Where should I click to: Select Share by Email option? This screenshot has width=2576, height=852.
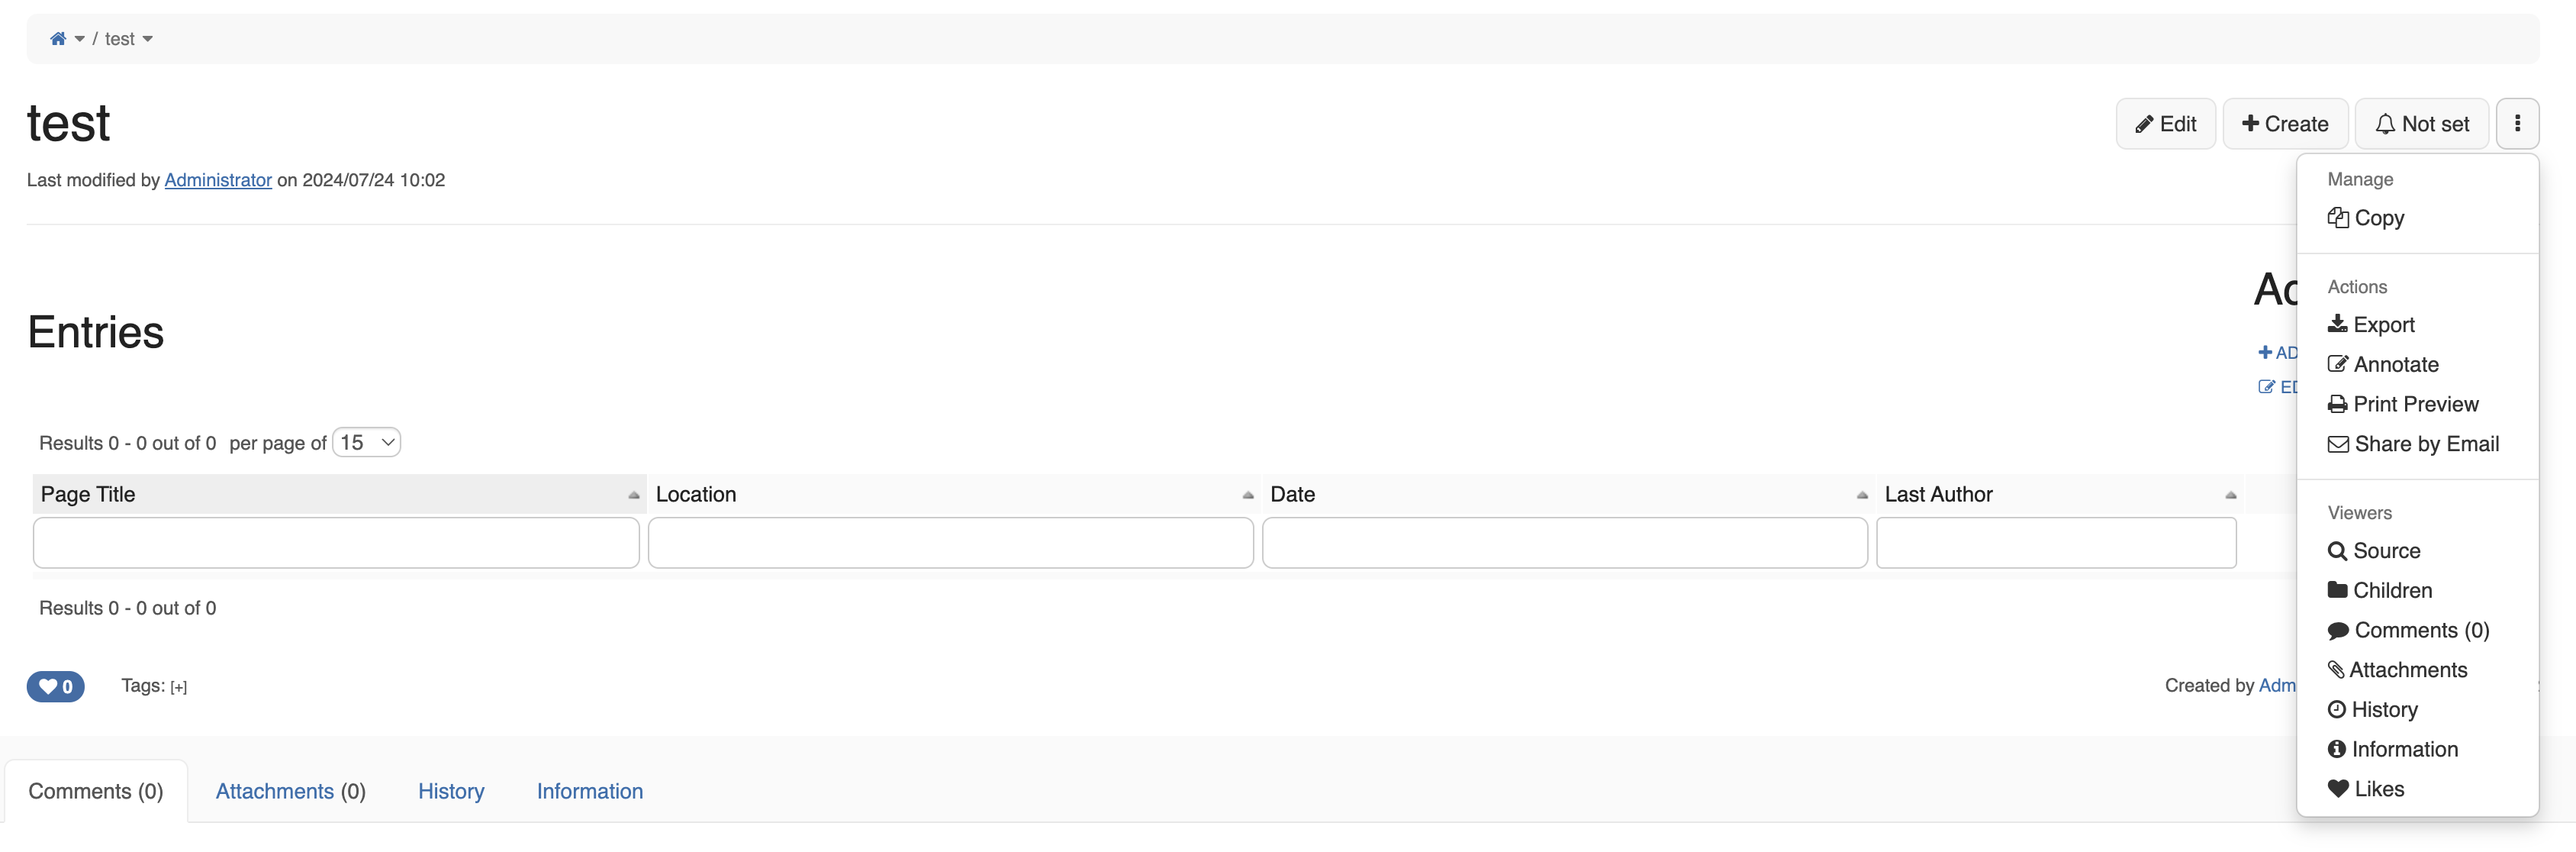[2413, 444]
